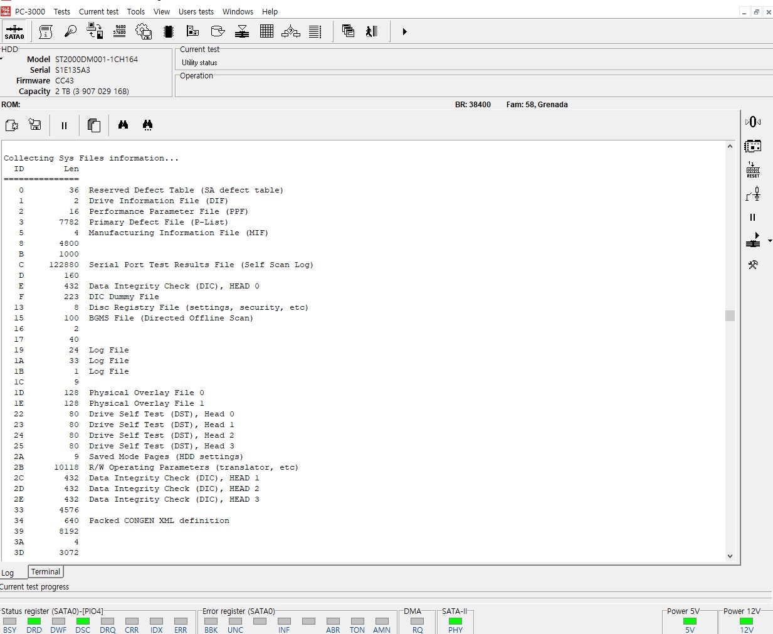Click the 'Physical Overlay File 0' row
773x634 pixels.
[x=147, y=393]
